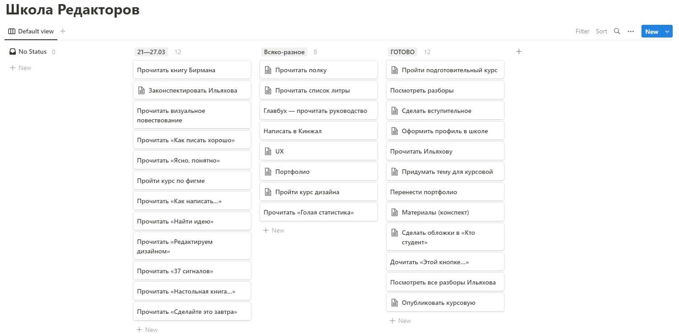Add new card under «Всяко-разное» column
The width and height of the screenshot is (679, 336).
coord(274,230)
